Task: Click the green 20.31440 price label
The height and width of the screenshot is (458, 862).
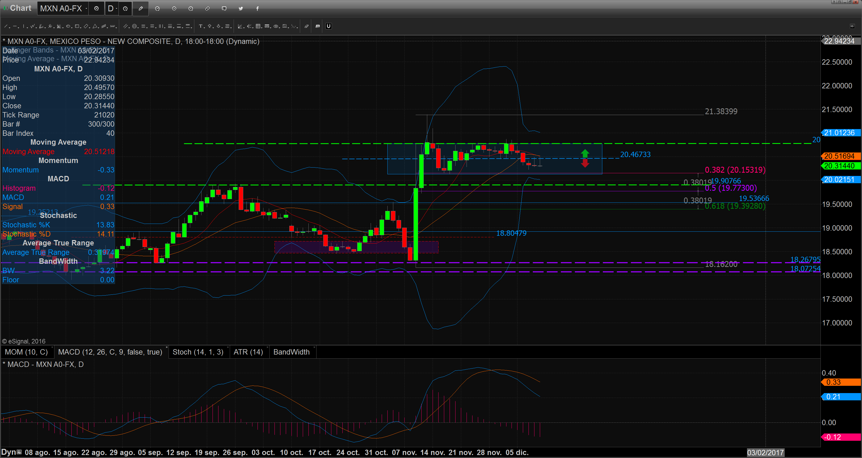Action: pos(841,166)
